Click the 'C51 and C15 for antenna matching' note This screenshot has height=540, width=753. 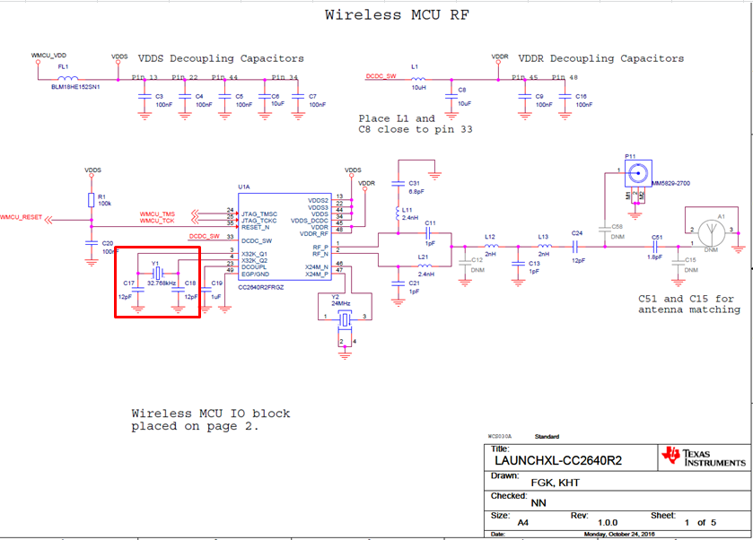click(x=689, y=304)
